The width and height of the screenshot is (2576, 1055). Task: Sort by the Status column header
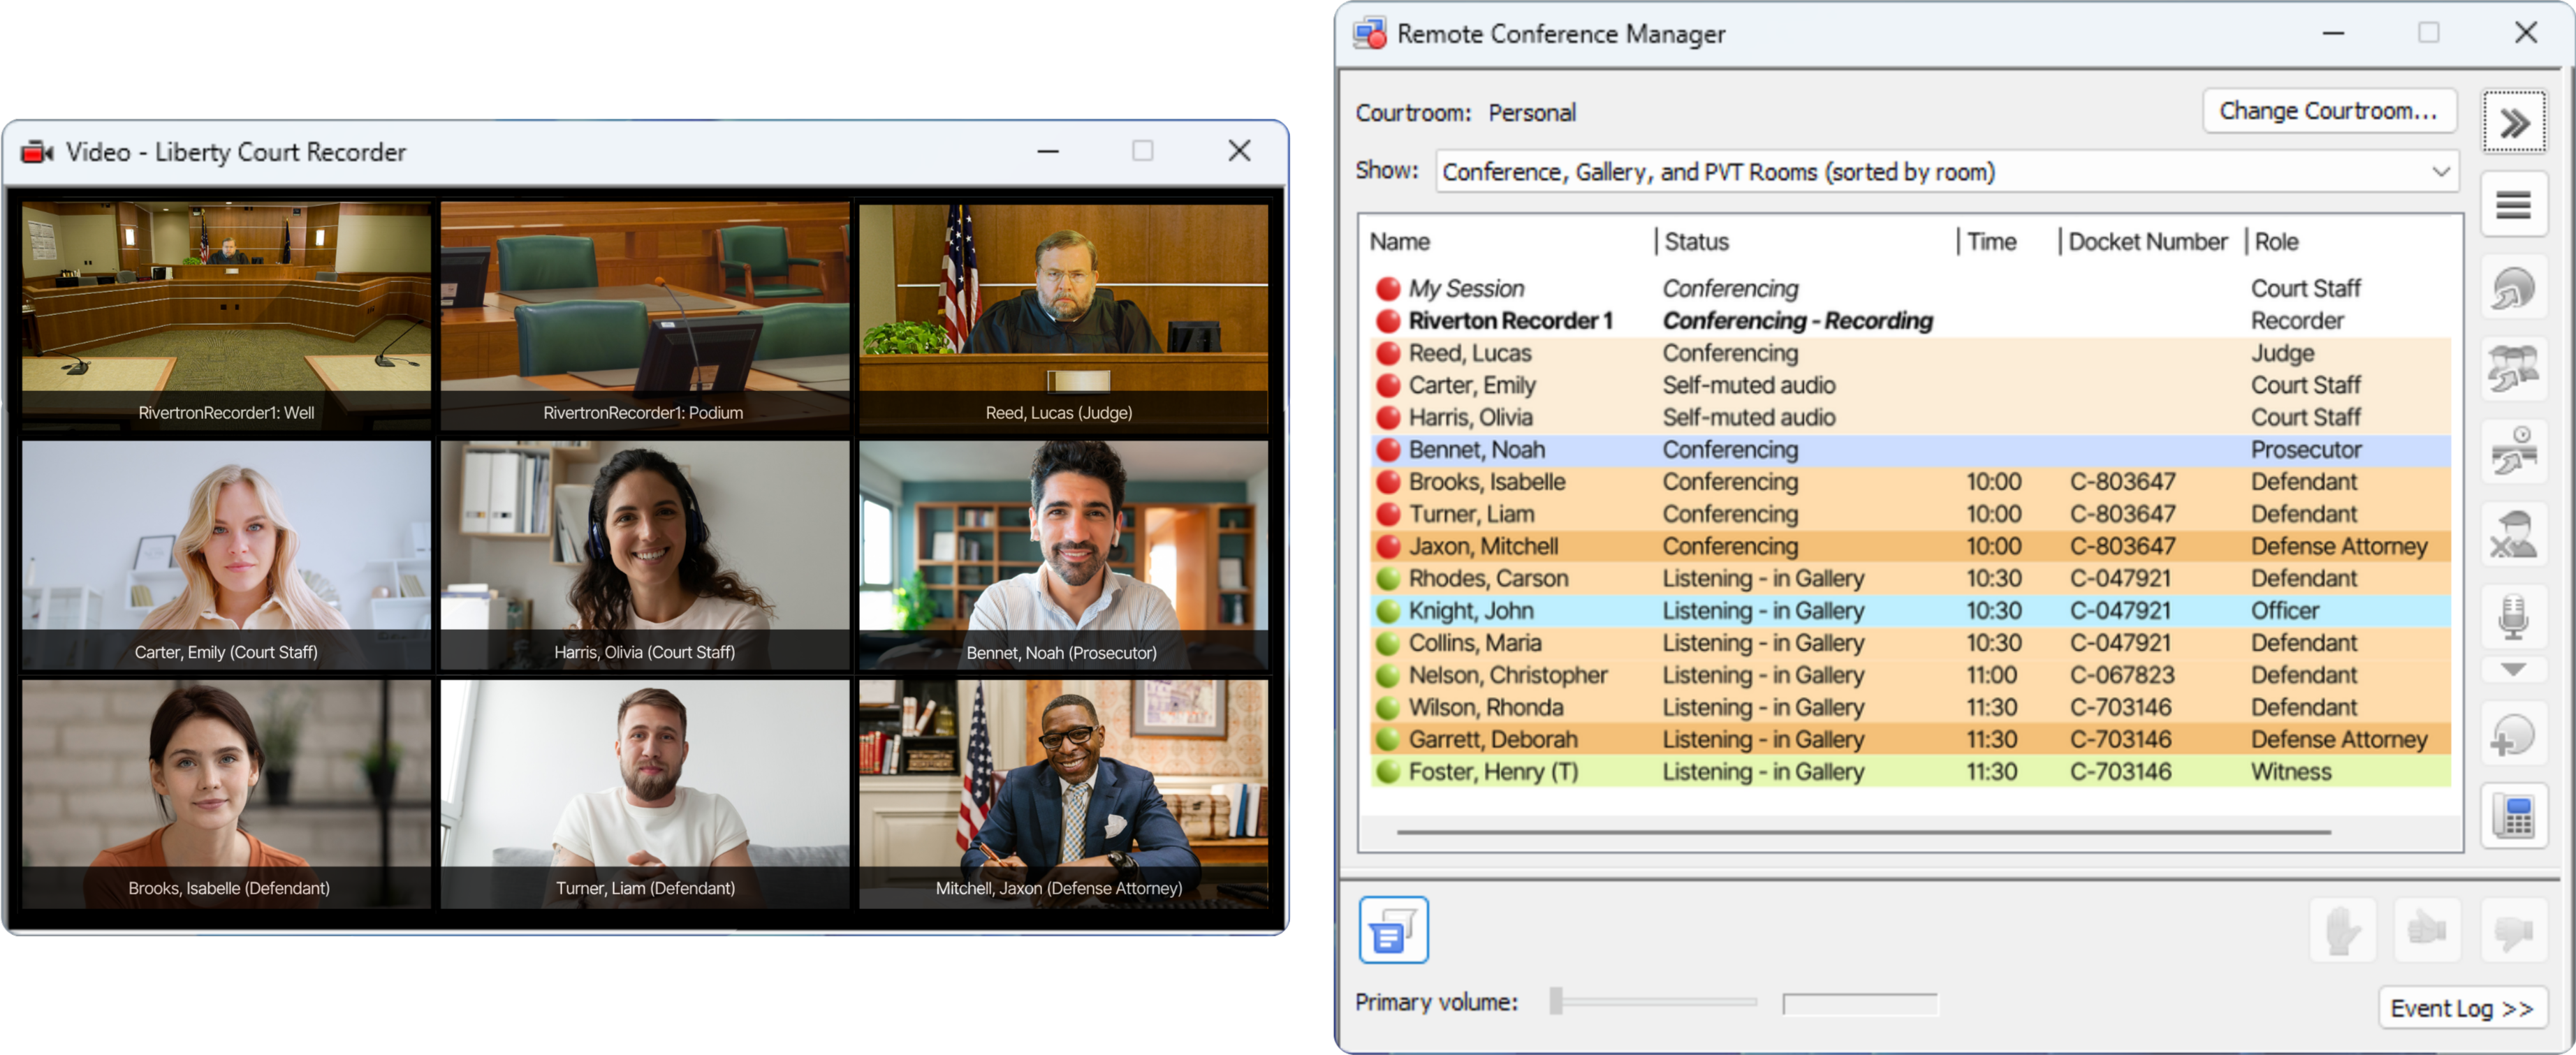click(1697, 242)
